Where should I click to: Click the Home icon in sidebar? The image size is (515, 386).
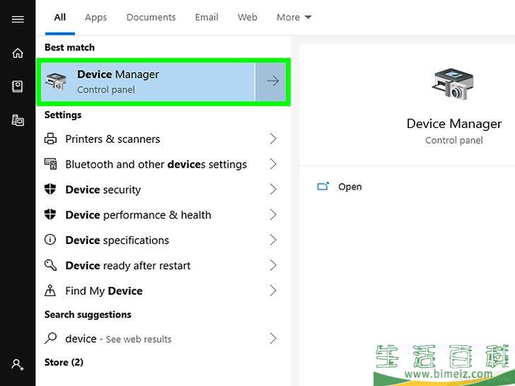click(18, 53)
